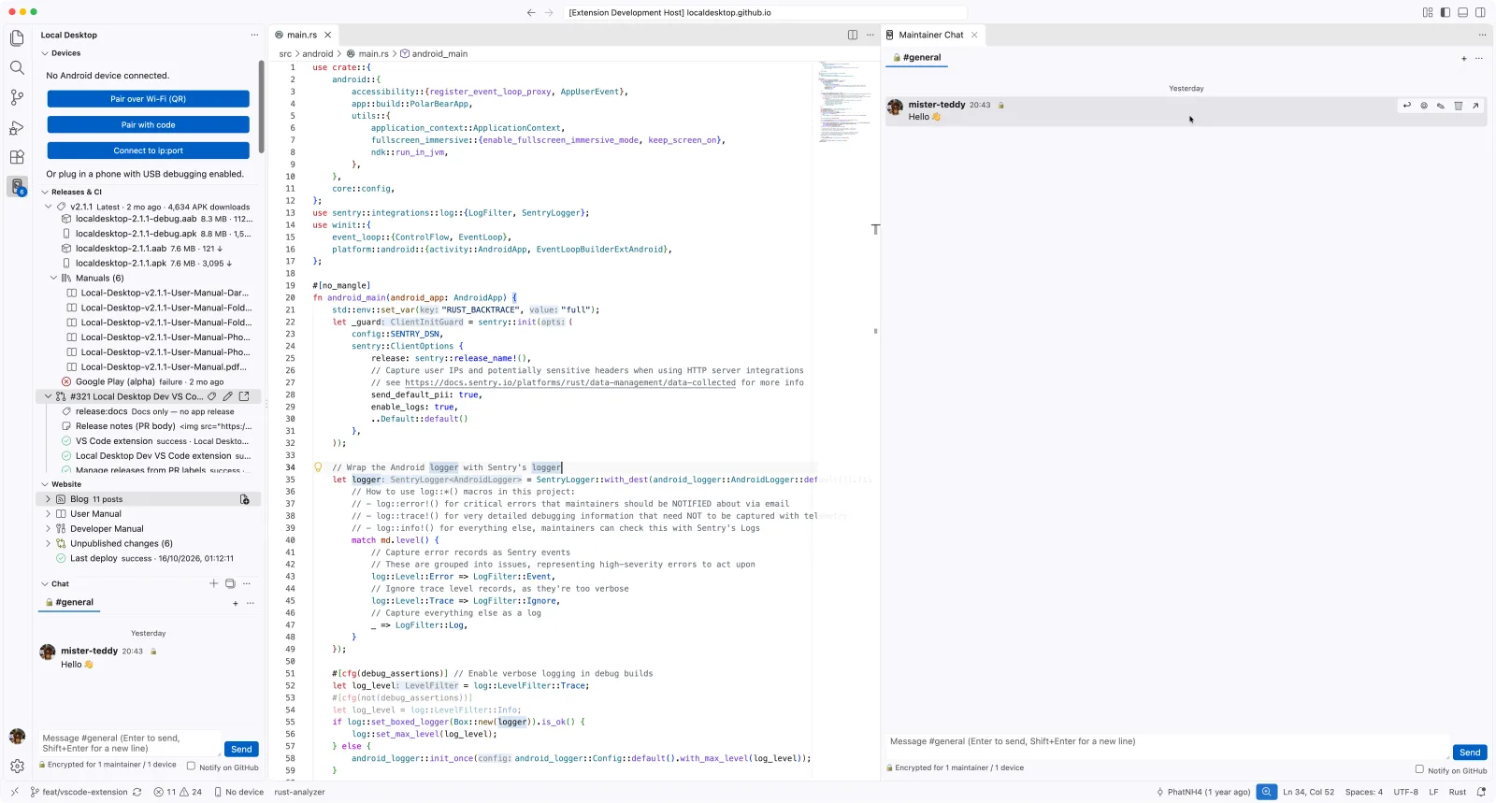Expand the Unpublished changes (6) item
Image resolution: width=1496 pixels, height=803 pixels.
49,543
